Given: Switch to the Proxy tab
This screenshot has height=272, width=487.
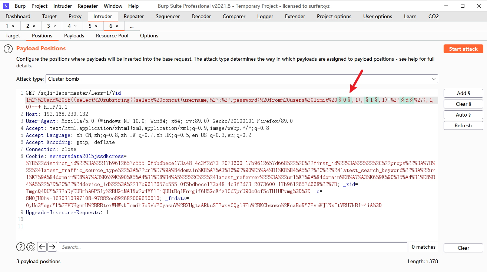Looking at the screenshot, I should 75,16.
